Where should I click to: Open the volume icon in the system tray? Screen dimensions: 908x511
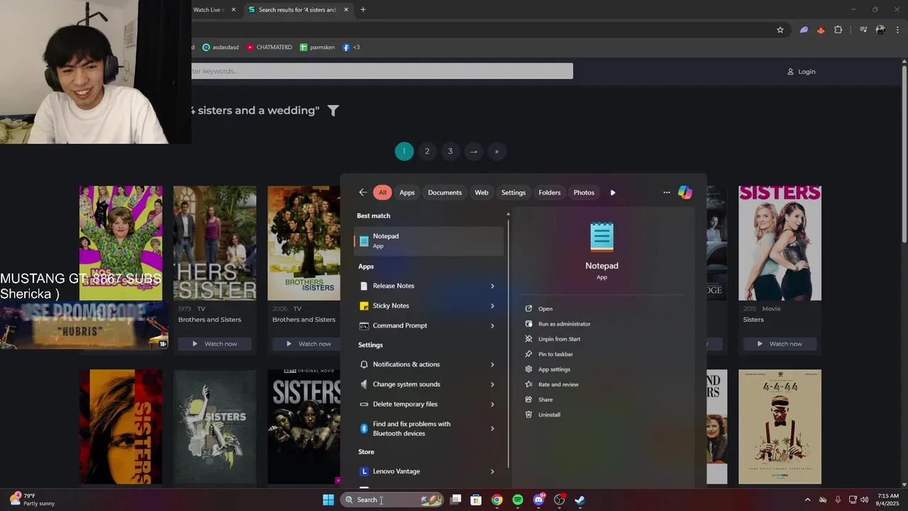tap(864, 500)
